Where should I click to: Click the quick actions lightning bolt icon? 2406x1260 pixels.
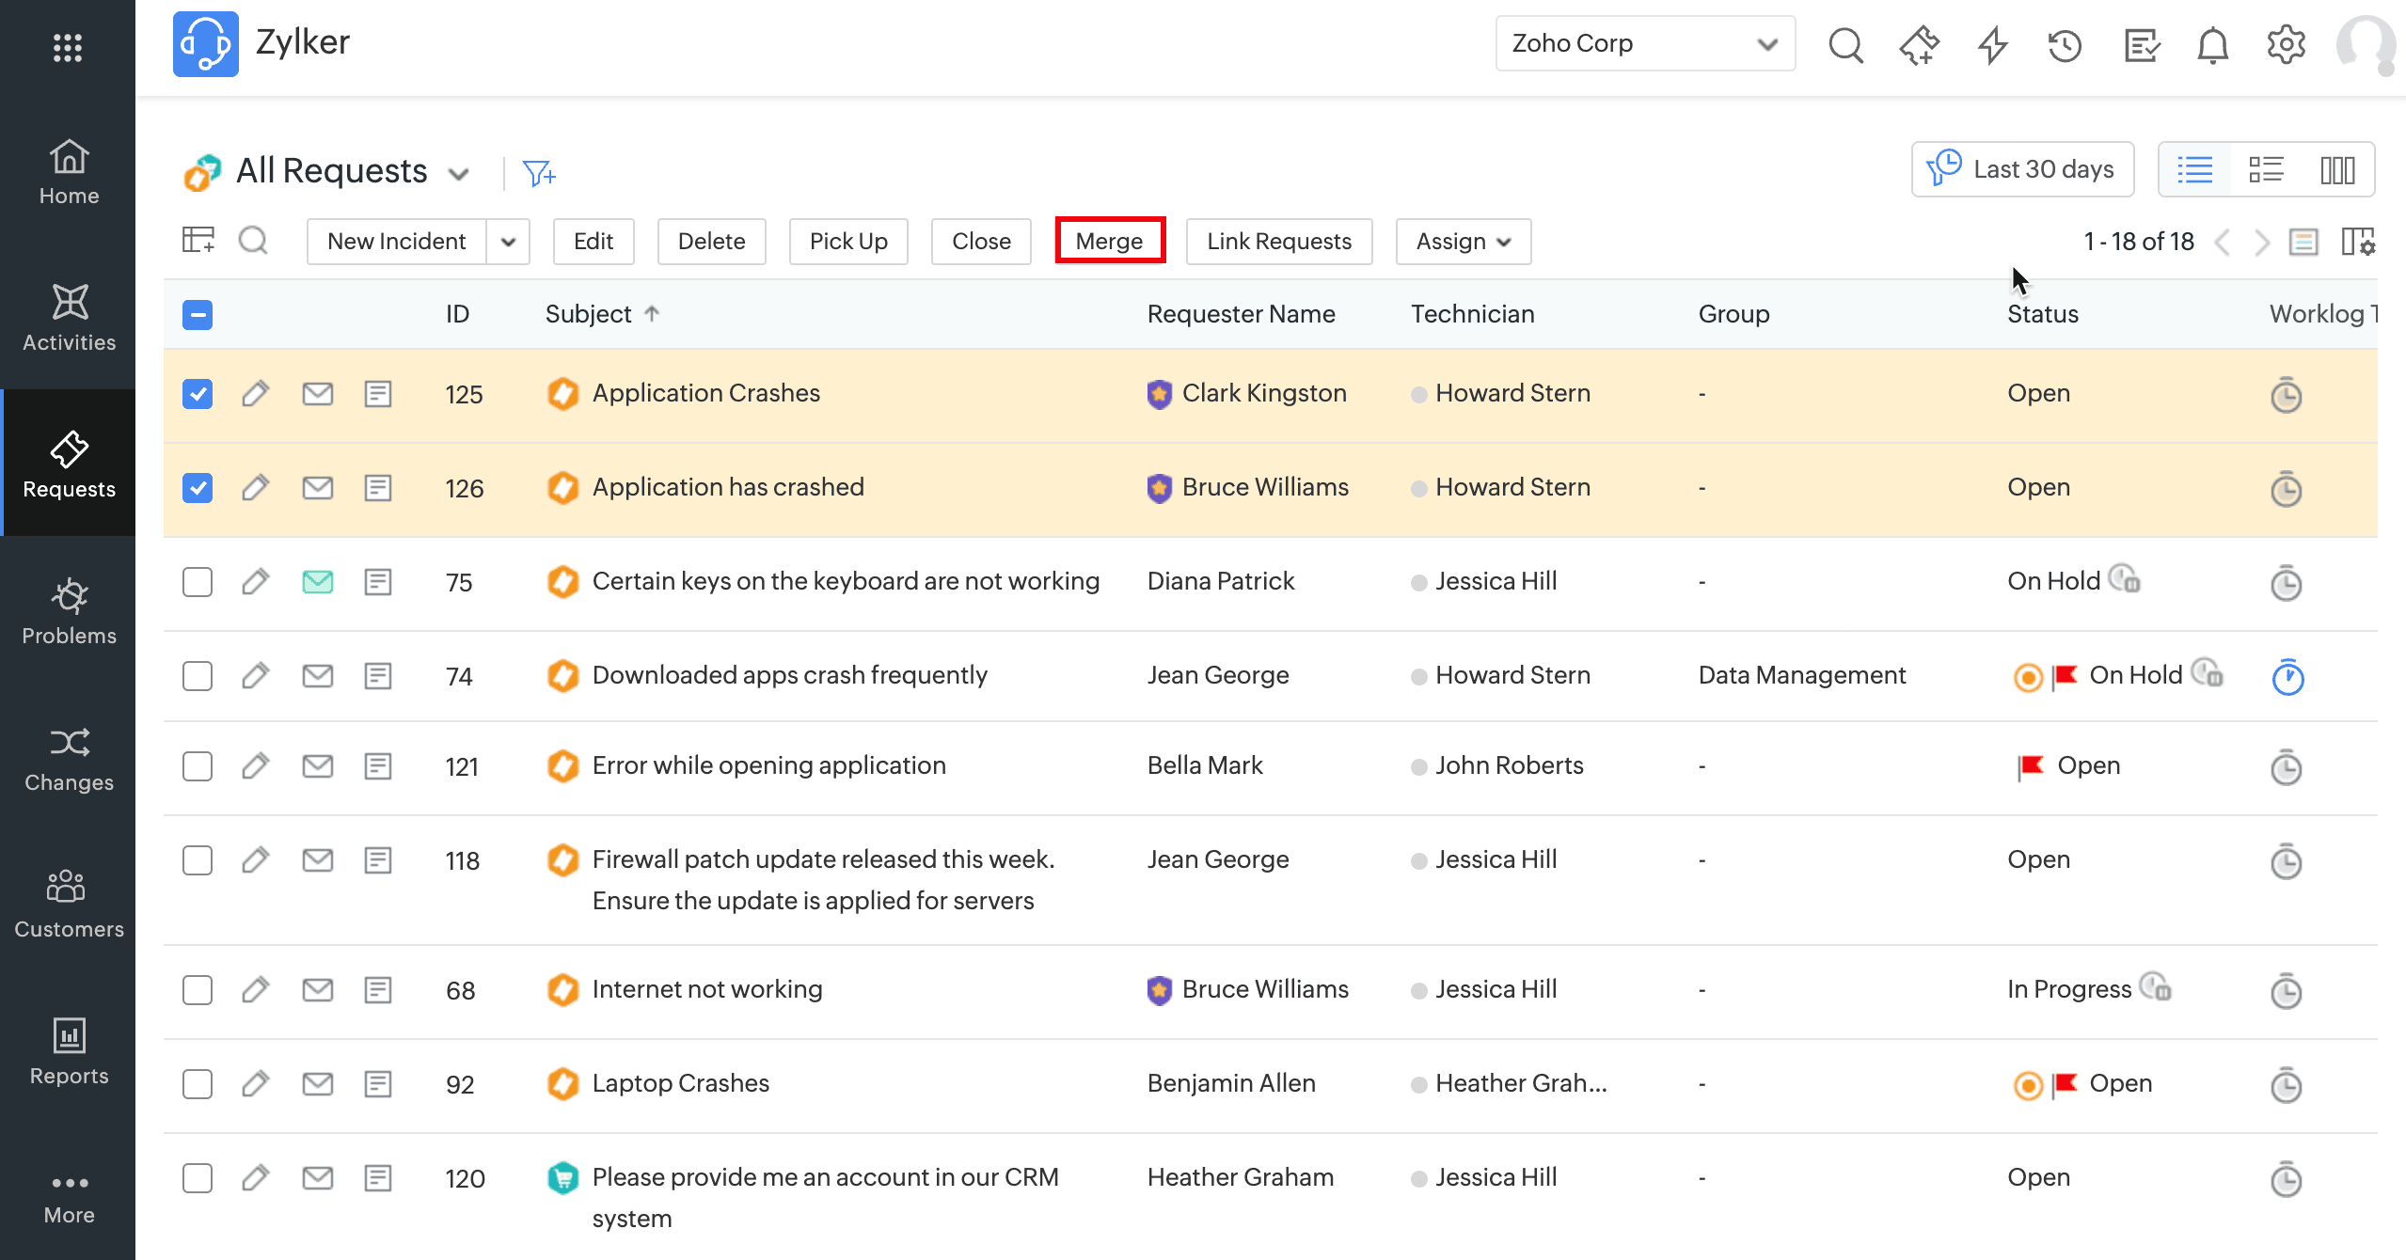tap(1992, 45)
